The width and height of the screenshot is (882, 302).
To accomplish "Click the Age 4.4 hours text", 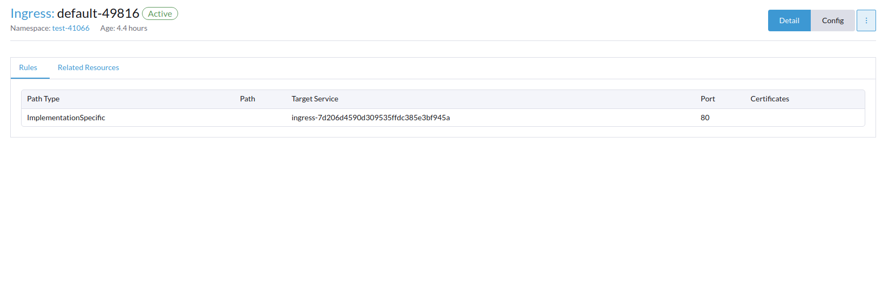I will tap(124, 28).
